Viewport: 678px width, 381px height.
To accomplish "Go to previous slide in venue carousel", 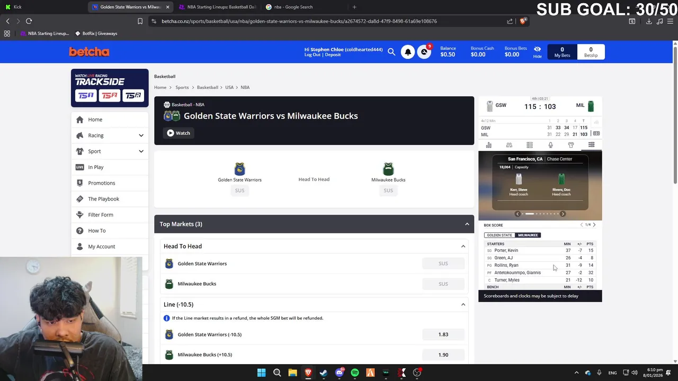I will pos(518,214).
